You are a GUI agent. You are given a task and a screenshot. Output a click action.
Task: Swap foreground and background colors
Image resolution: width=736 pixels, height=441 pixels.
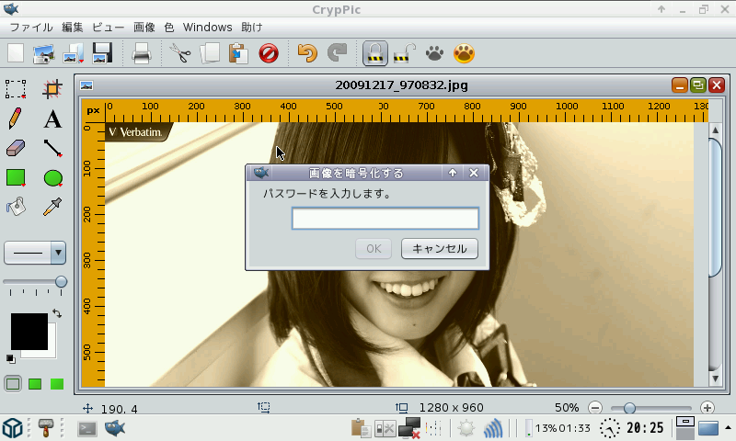57,314
